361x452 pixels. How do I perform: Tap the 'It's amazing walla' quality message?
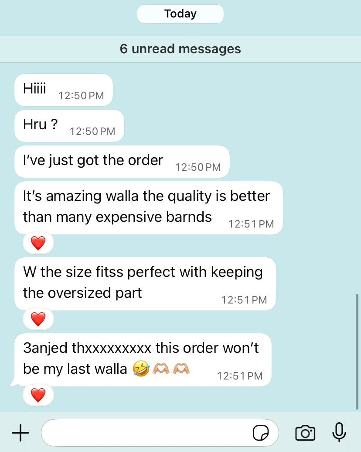[149, 208]
